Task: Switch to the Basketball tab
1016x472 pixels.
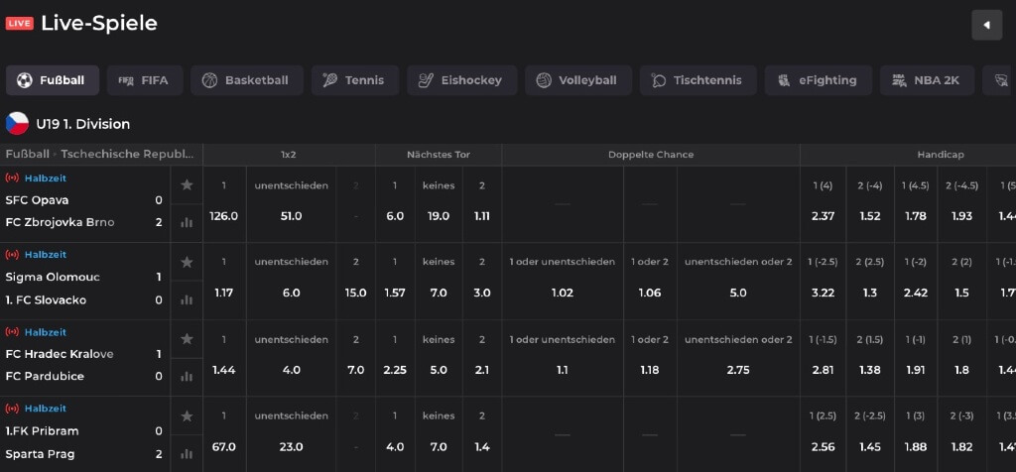Action: (247, 80)
